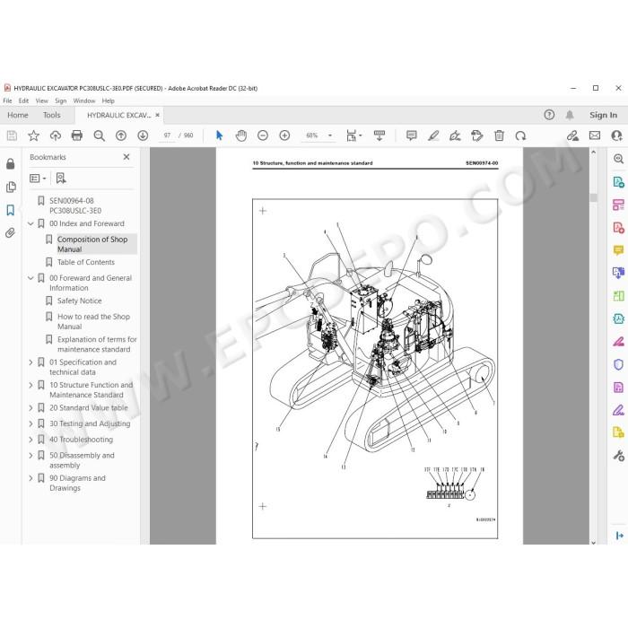This screenshot has height=628, width=628.
Task: Choose the Selection arrow tool
Action: [x=219, y=135]
